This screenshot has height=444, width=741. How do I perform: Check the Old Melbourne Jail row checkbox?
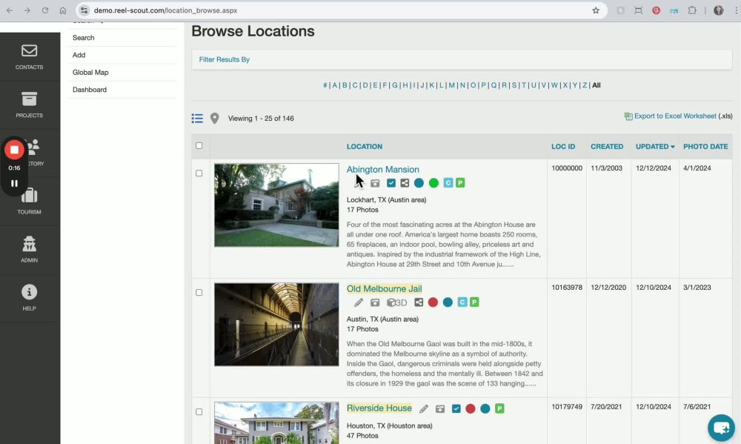pyautogui.click(x=199, y=292)
